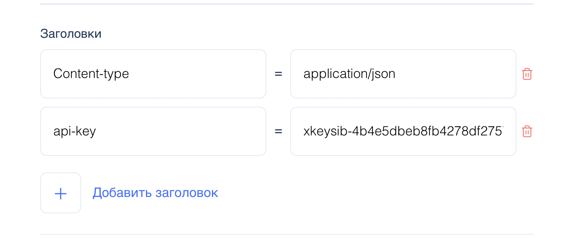Focus the api-key header name field

153,131
